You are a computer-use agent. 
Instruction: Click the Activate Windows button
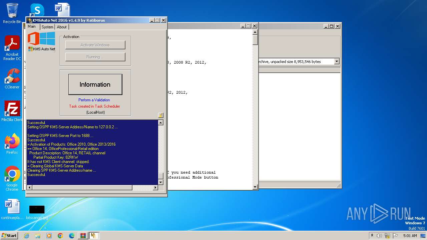[x=95, y=45]
